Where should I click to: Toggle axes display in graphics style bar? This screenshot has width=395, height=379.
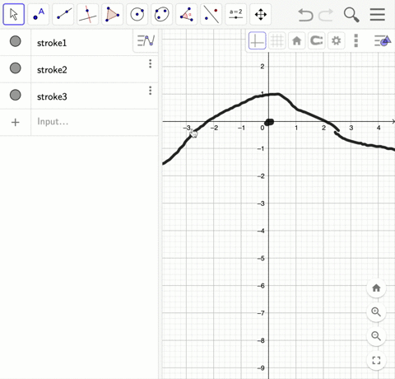click(x=257, y=40)
